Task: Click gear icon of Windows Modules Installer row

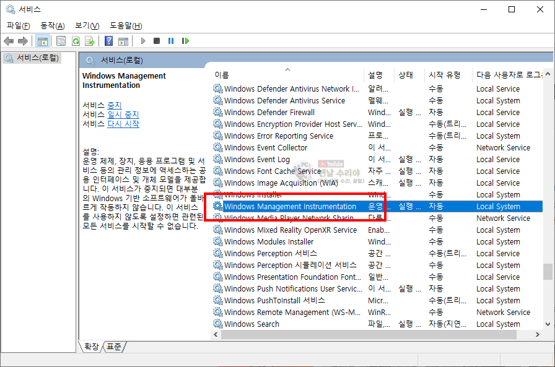Action: click(x=217, y=241)
